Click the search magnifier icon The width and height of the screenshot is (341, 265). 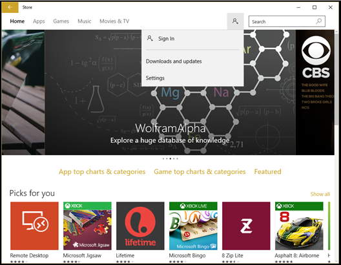coord(319,21)
